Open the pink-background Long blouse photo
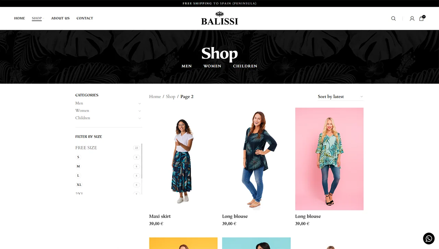Viewport: 439px width, 249px height. [329, 159]
